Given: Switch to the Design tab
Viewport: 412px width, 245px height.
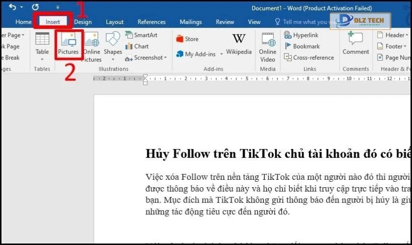Looking at the screenshot, I should pyautogui.click(x=83, y=22).
